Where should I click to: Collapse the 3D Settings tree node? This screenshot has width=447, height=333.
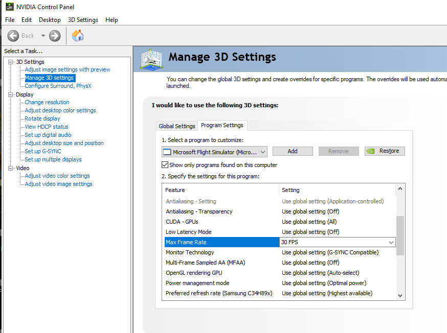pyautogui.click(x=11, y=62)
